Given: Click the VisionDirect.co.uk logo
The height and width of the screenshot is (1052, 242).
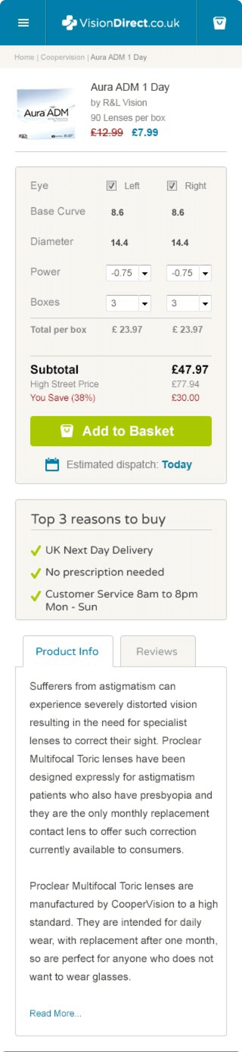Looking at the screenshot, I should (121, 23).
